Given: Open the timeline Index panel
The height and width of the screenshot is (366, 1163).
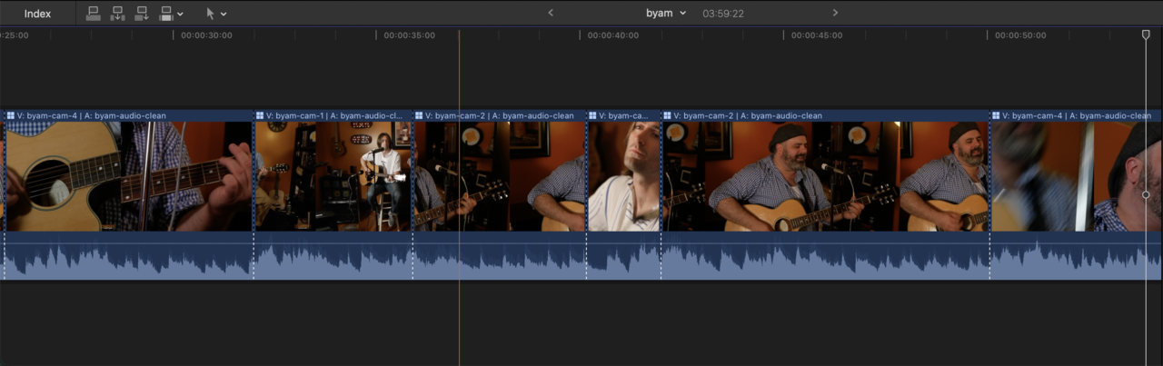Looking at the screenshot, I should pos(37,14).
